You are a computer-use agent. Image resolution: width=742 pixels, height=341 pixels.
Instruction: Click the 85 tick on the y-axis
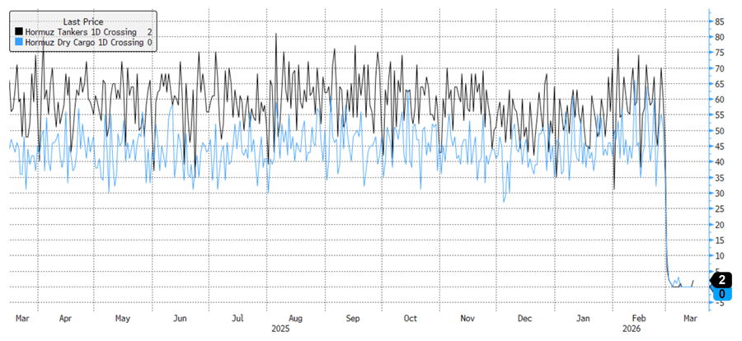coord(720,21)
